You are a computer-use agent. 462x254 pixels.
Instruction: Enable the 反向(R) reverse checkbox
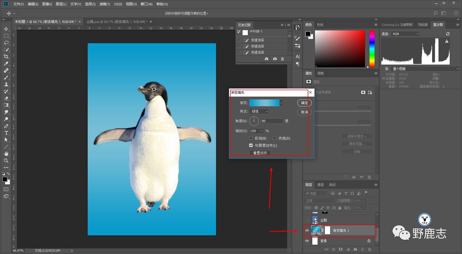point(251,138)
